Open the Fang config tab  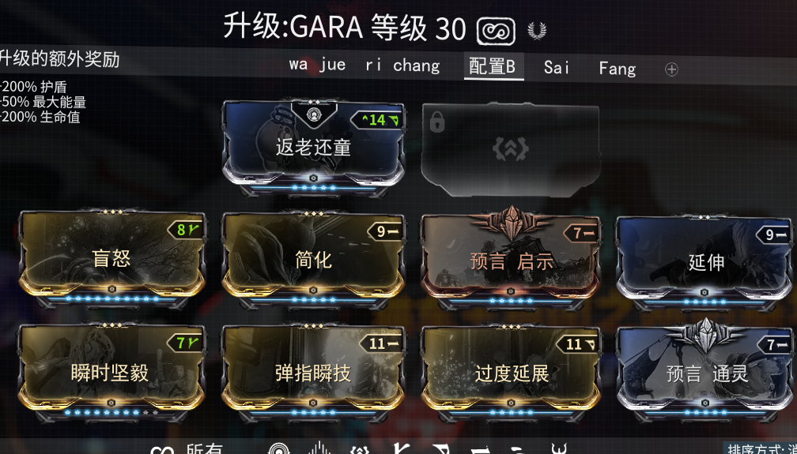tap(617, 68)
